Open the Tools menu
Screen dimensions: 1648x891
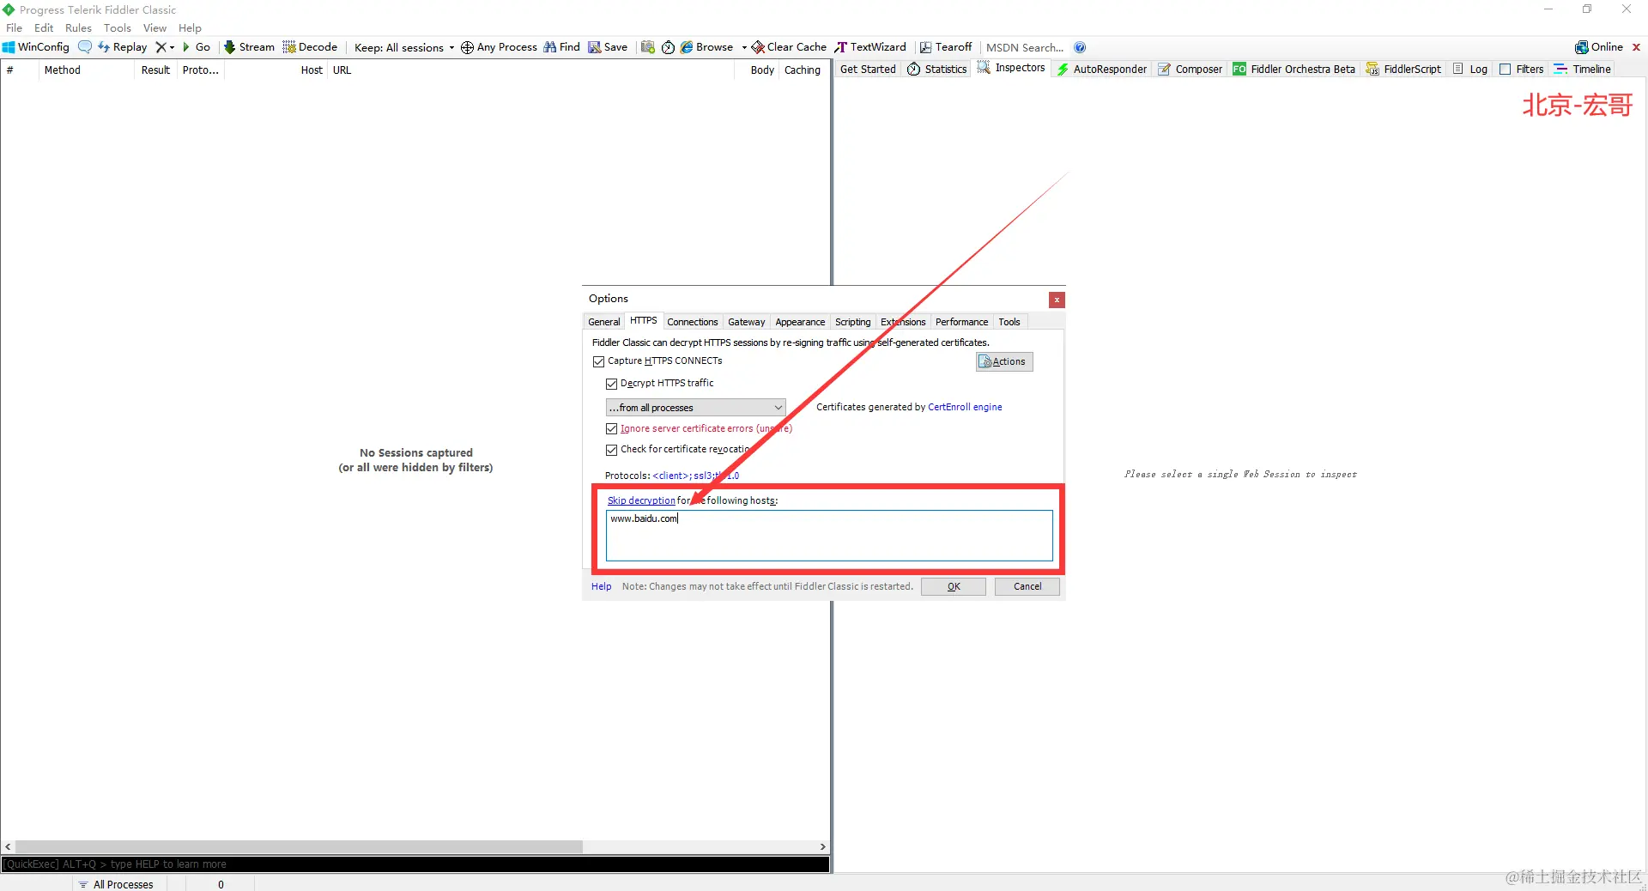(118, 27)
